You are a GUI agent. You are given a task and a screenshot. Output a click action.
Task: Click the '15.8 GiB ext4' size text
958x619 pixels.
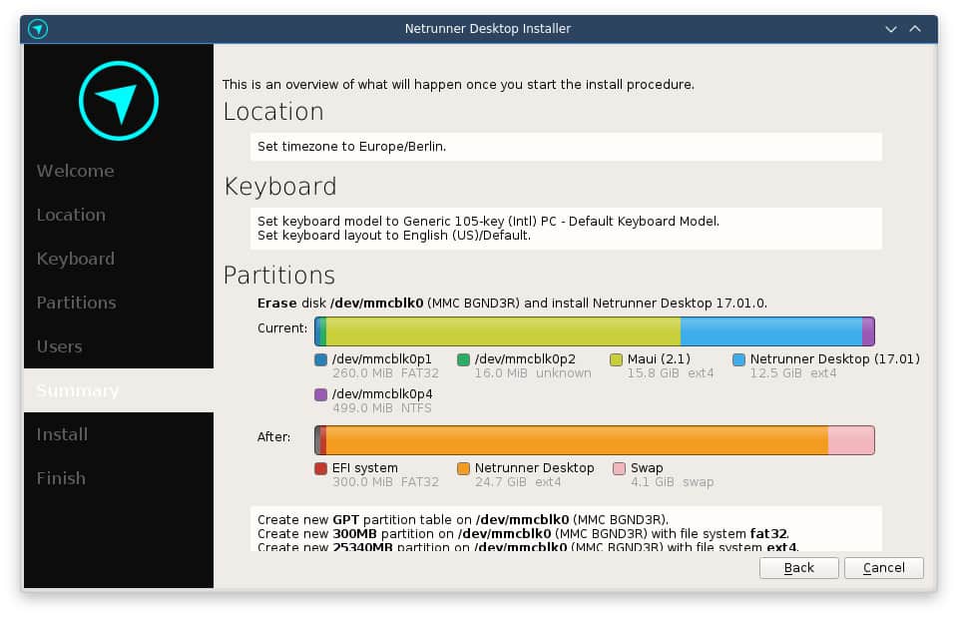click(671, 372)
